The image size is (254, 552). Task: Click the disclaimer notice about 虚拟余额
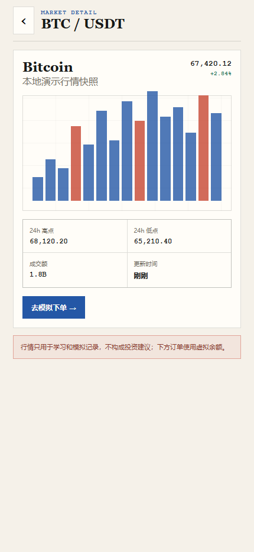127,347
